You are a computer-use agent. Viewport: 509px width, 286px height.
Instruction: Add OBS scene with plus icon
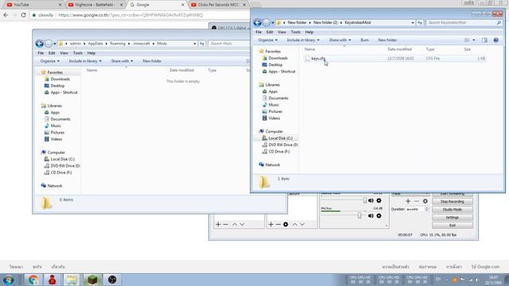tap(218, 224)
